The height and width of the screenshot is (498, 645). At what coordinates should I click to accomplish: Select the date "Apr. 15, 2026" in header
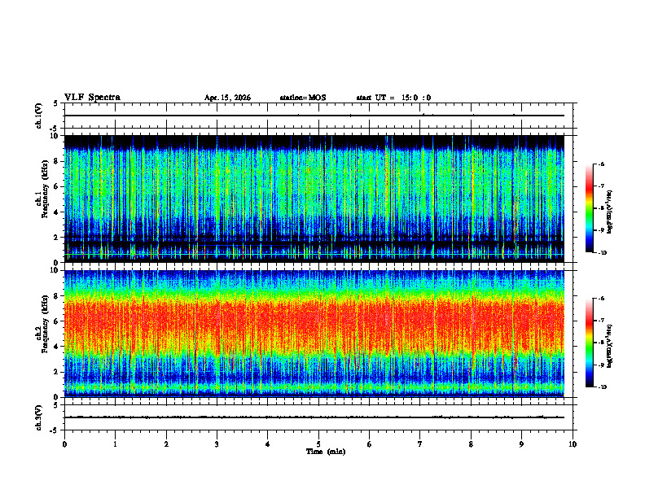click(227, 98)
